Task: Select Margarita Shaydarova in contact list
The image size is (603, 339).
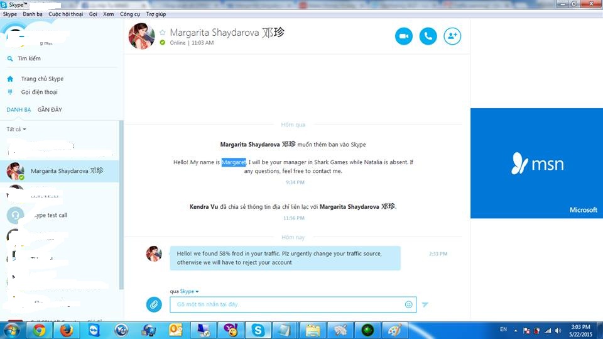Action: (60, 171)
